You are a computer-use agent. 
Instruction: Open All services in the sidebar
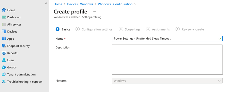click(x=14, y=24)
